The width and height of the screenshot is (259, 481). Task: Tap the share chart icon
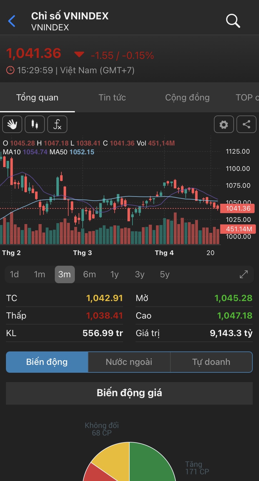pos(246,125)
